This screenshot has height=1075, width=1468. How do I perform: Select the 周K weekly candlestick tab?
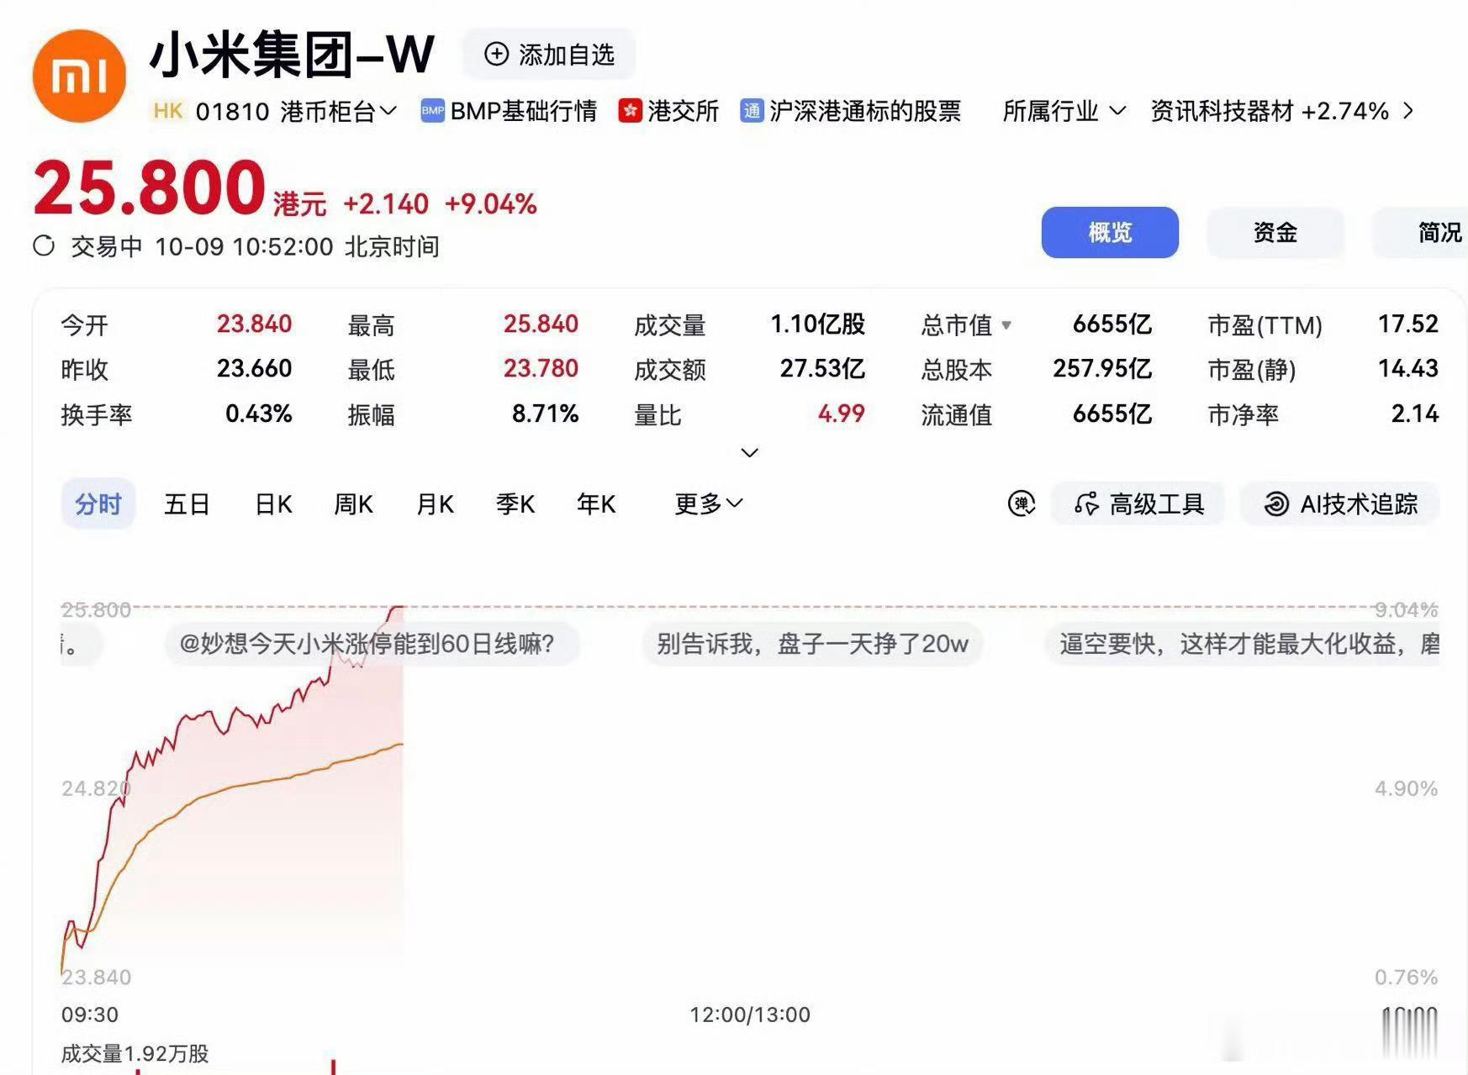[353, 504]
